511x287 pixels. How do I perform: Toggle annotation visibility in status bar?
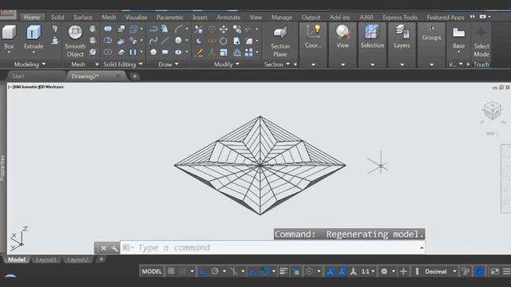point(330,271)
